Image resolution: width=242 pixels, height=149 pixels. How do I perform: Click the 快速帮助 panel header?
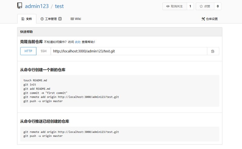(x=119, y=32)
